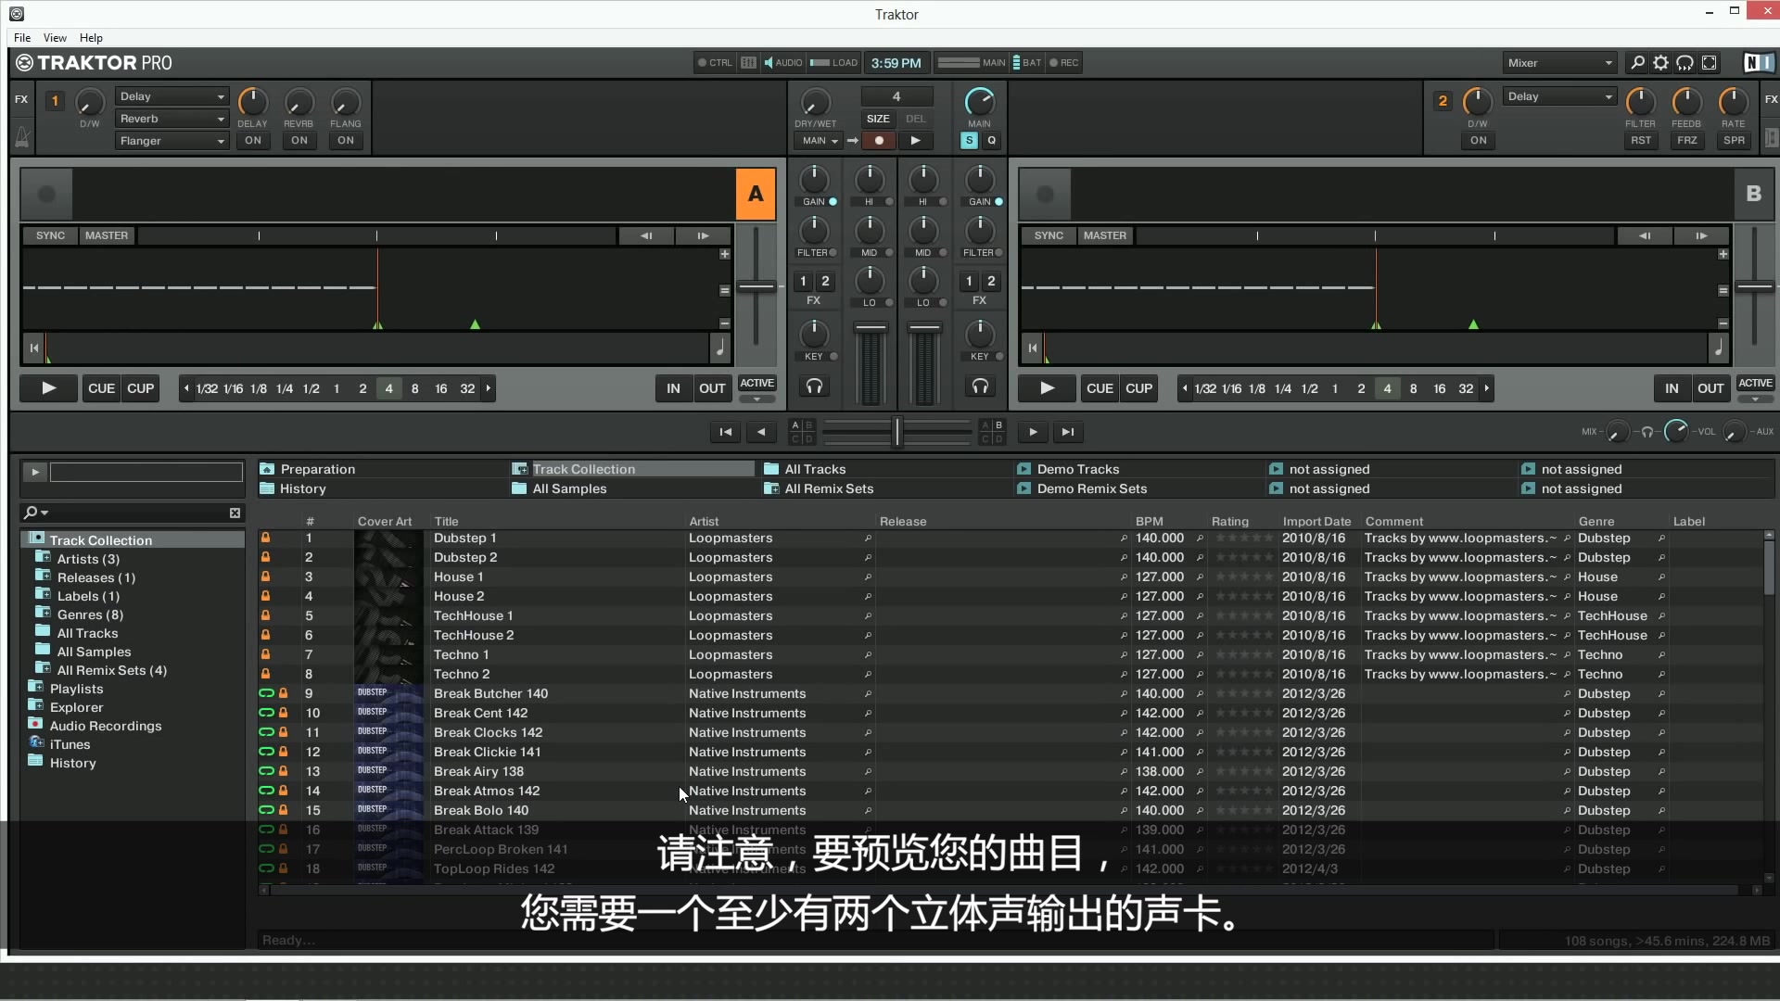Open the Delay effect dropdown in FX 1
Image resolution: width=1780 pixels, height=1001 pixels.
[x=172, y=96]
